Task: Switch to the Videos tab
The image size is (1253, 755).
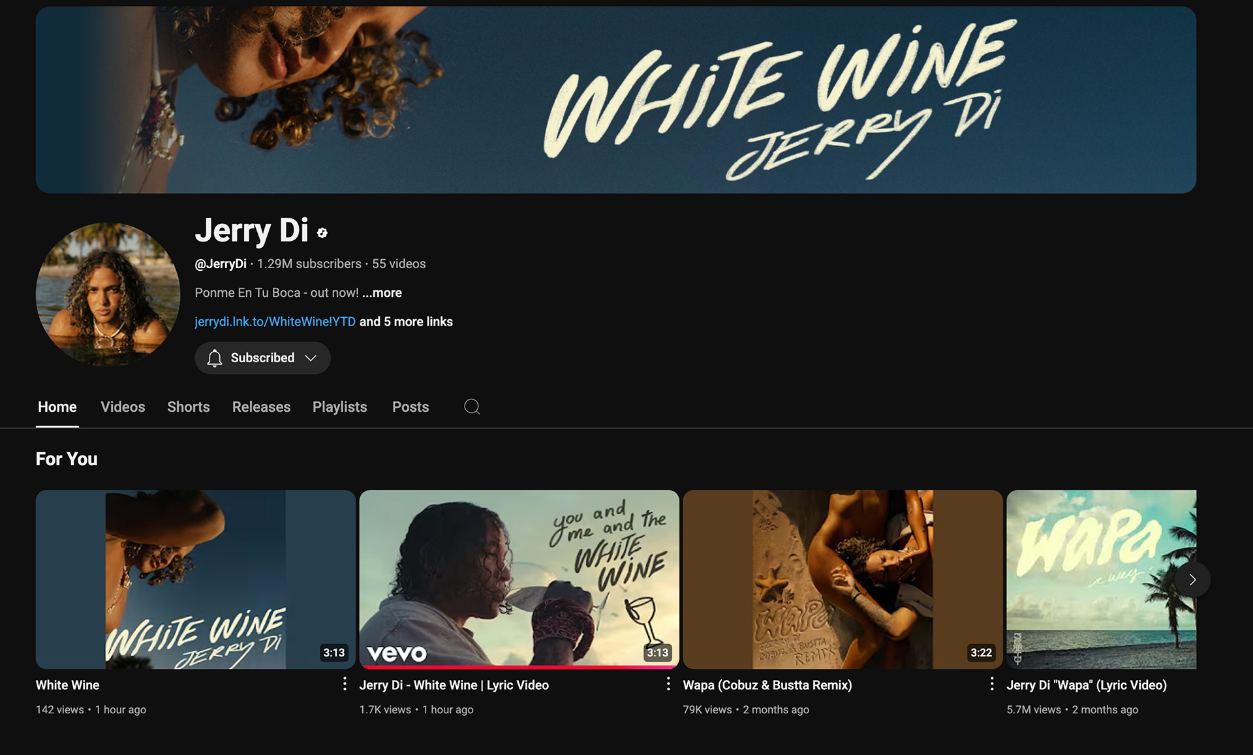Action: (123, 407)
